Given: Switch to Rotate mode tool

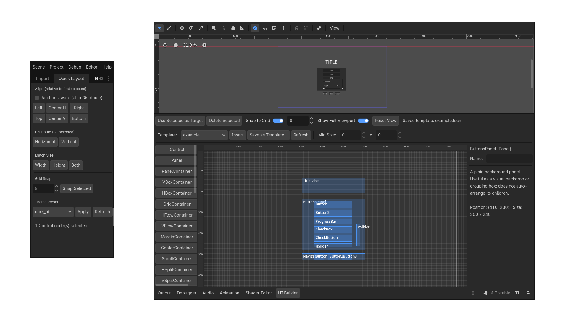Looking at the screenshot, I should 191,28.
